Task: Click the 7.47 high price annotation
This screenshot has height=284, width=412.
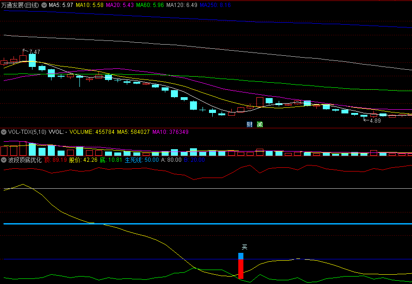Action: point(35,52)
